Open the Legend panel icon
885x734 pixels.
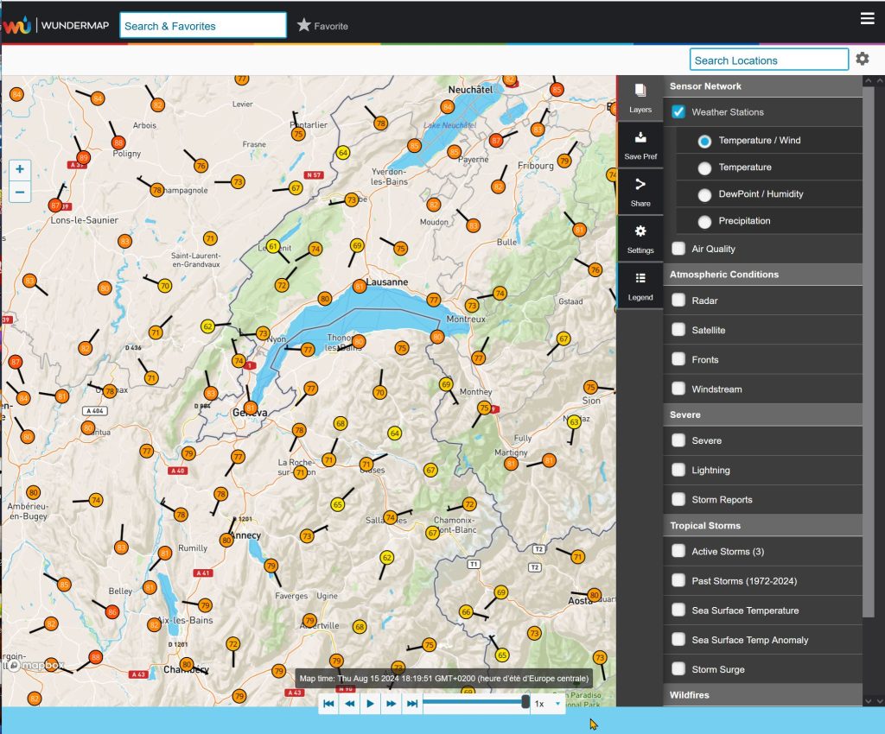[640, 286]
